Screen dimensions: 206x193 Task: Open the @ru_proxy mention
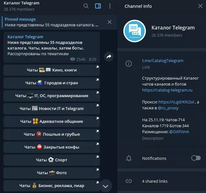[x=168, y=108]
